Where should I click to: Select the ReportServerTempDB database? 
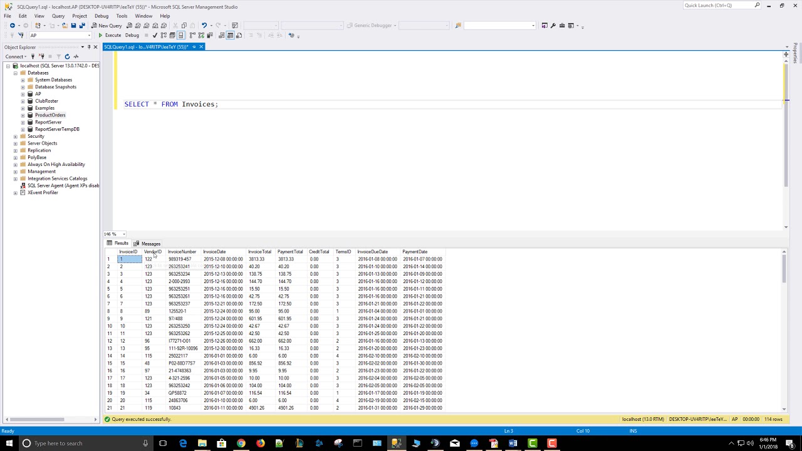57,129
